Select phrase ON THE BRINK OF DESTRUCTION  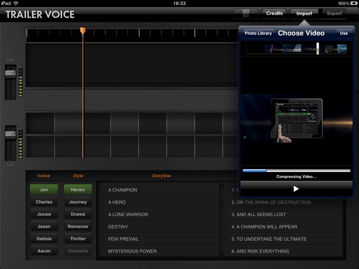tap(283, 202)
